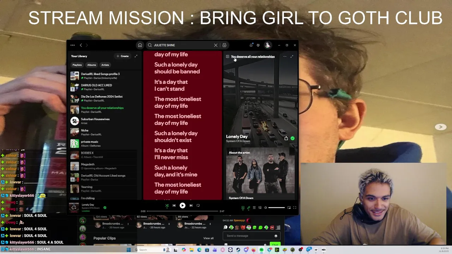
Task: Open emoji picker in chat box
Action: pyautogui.click(x=276, y=236)
